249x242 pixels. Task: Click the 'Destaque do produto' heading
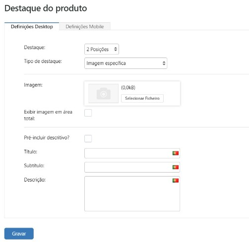tap(46, 8)
